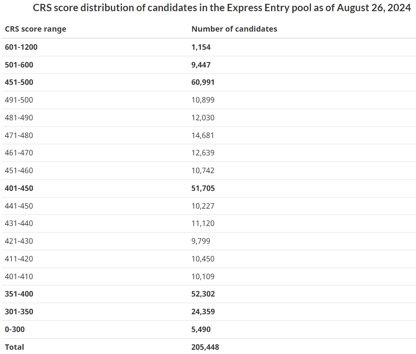Click the 14,681 candidates value
Image resolution: width=416 pixels, height=354 pixels.
(x=203, y=135)
